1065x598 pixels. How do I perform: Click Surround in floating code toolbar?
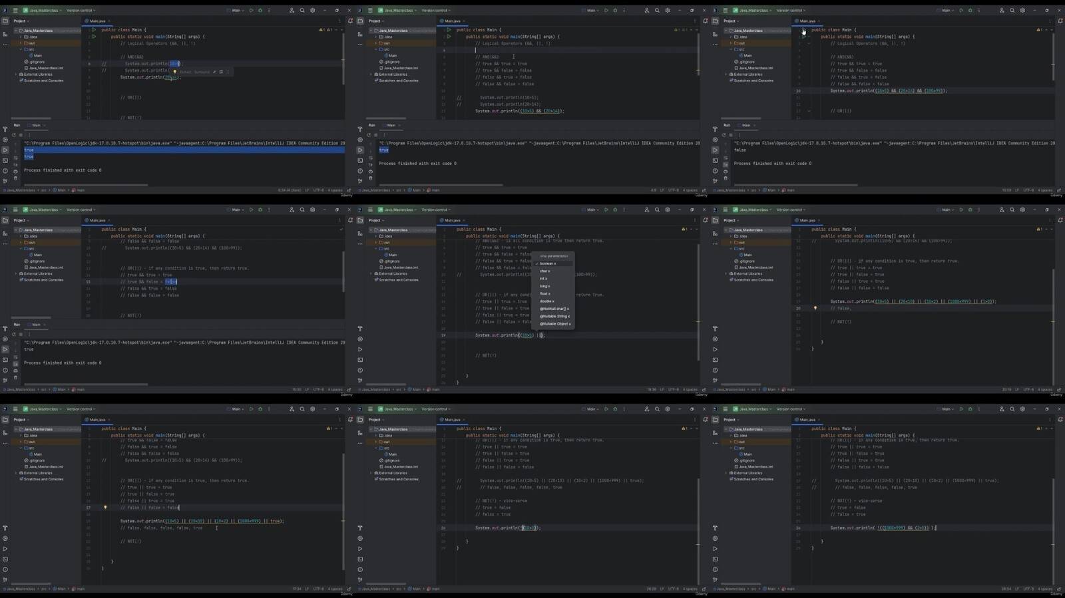[202, 72]
